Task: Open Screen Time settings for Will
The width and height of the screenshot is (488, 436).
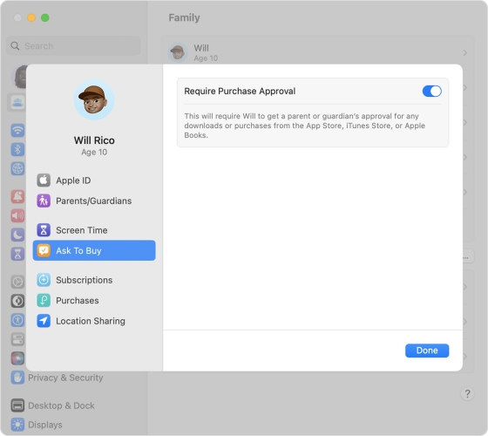Action: point(94,230)
